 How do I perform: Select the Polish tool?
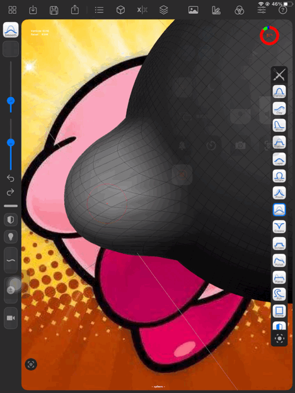pos(279,260)
